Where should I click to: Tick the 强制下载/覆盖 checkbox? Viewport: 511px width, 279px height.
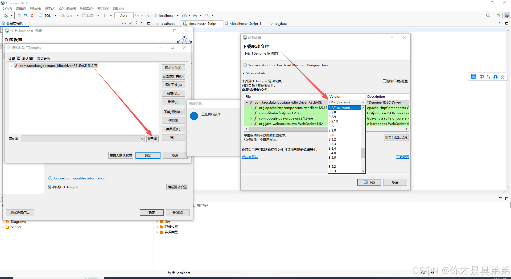coord(385,81)
